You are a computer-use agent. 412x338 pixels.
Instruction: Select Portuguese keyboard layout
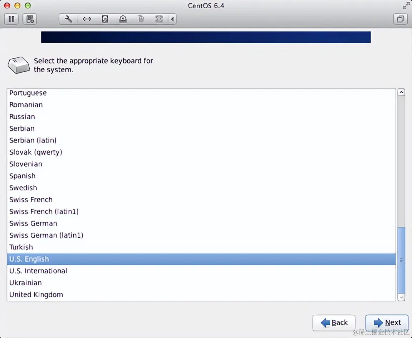click(x=201, y=93)
